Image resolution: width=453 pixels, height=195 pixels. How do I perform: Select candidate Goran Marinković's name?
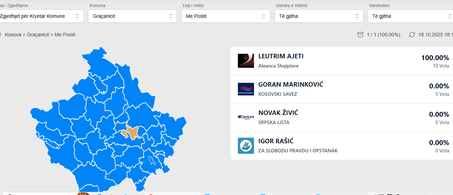click(x=290, y=85)
